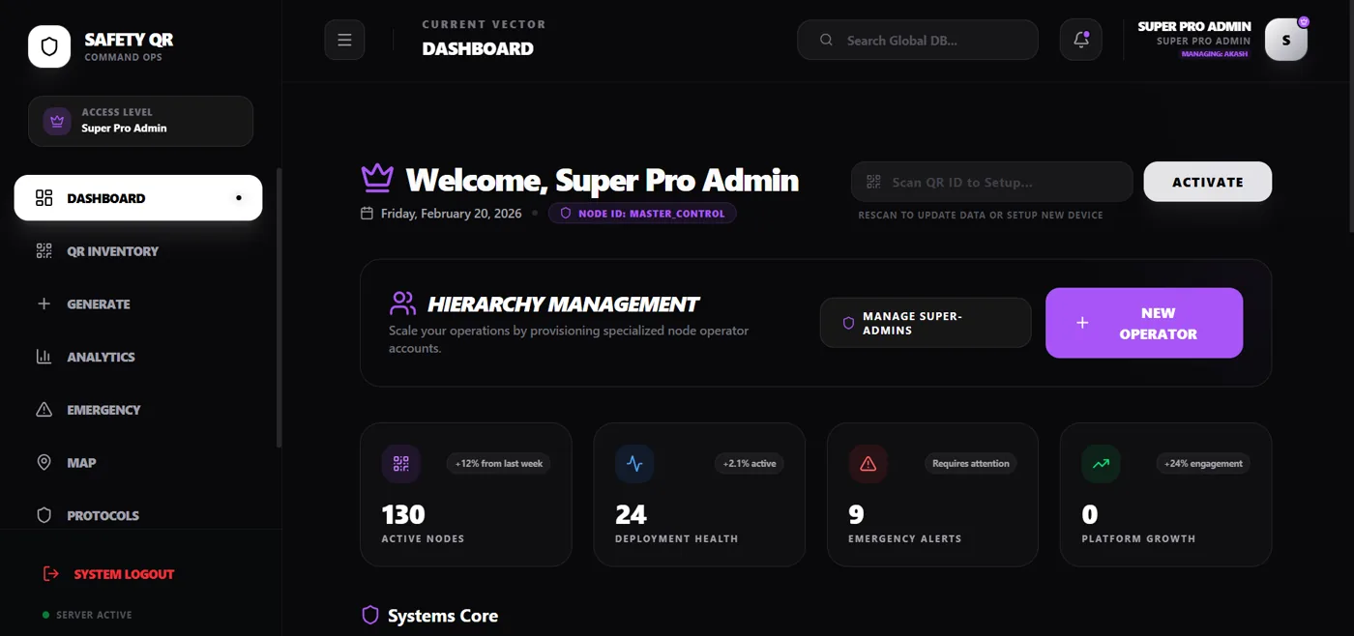Screen dimensions: 1354x636
Task: Click the date Friday, February 20, 2026
Action: tap(452, 213)
